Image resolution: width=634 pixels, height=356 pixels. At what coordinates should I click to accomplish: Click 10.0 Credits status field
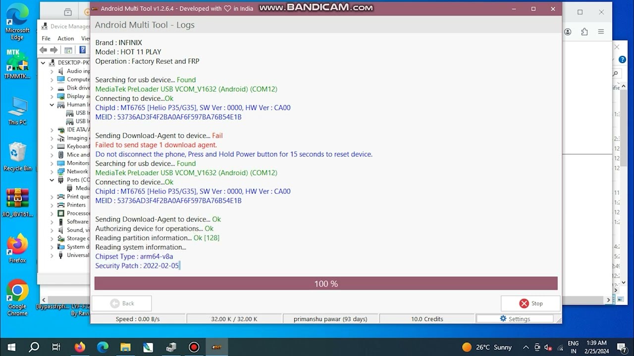coord(427,319)
